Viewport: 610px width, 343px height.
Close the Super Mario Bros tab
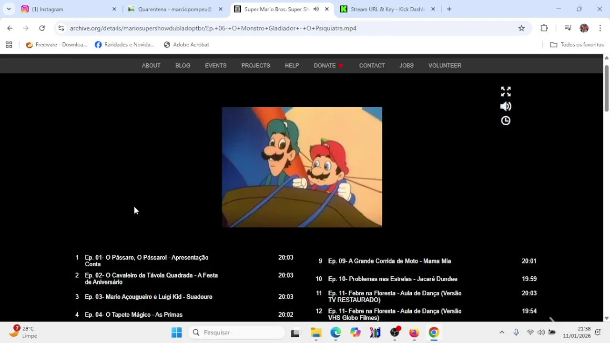[326, 9]
